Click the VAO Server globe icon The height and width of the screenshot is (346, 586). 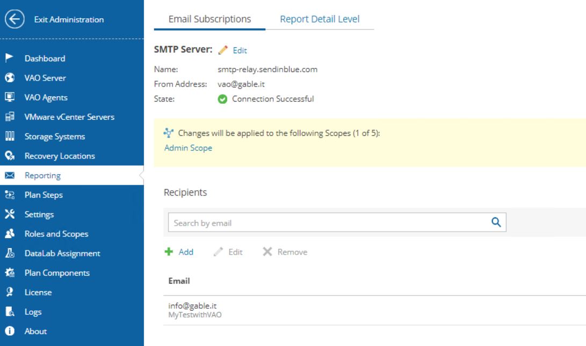[9, 78]
